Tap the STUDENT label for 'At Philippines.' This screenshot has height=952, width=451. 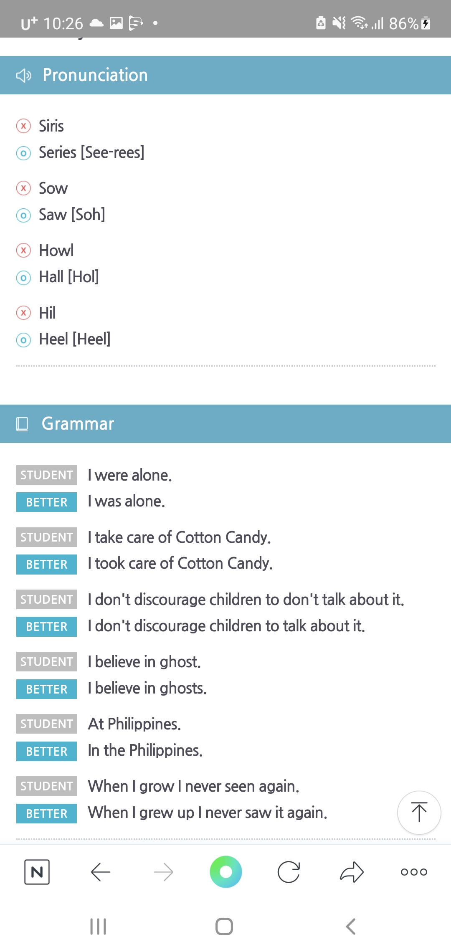pyautogui.click(x=46, y=724)
